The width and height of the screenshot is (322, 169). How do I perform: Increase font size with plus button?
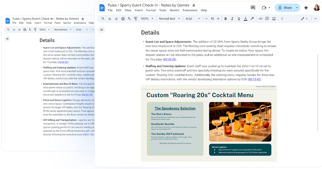point(218,19)
